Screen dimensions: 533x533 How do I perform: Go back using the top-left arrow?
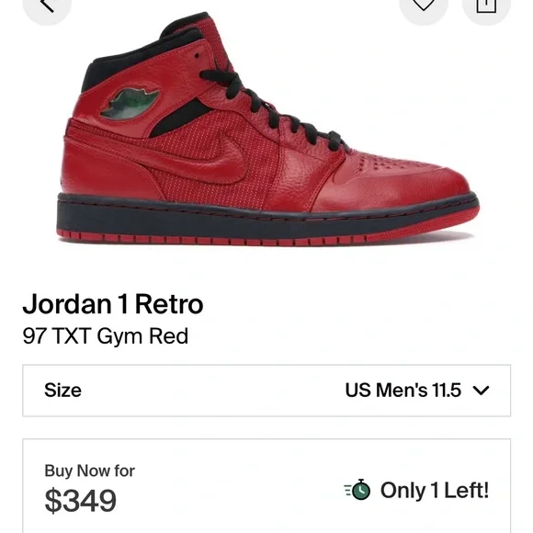point(47,6)
